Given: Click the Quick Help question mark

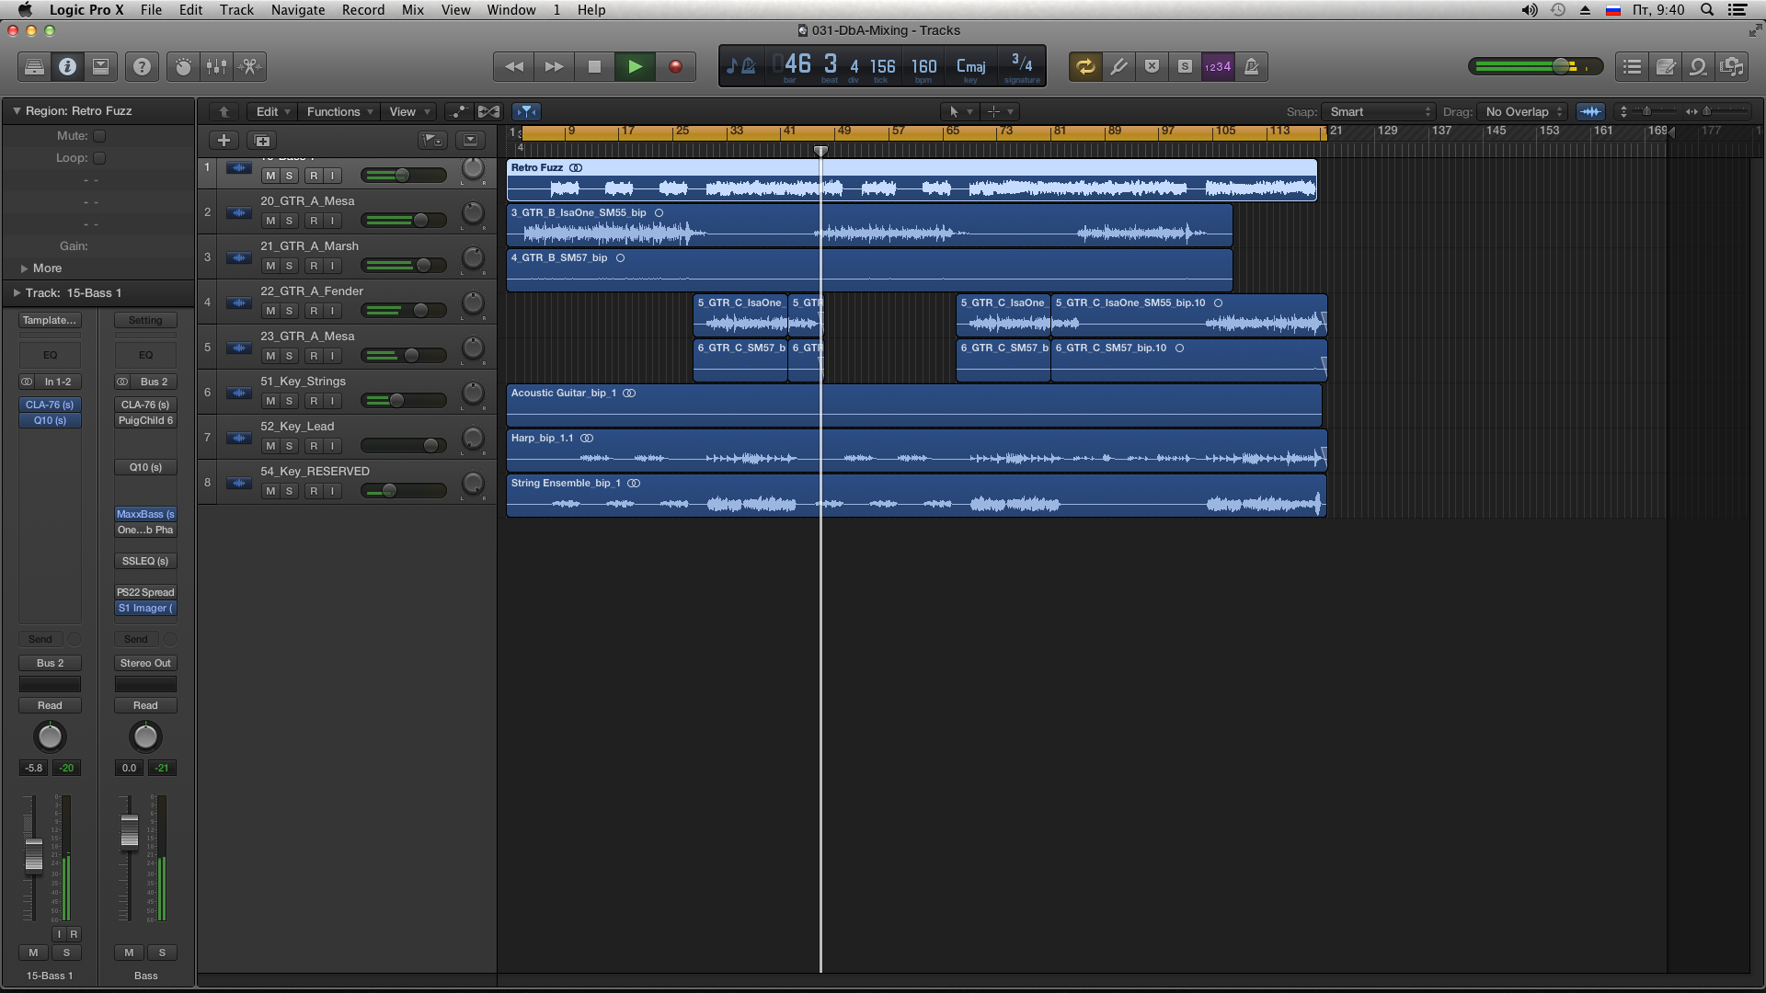Looking at the screenshot, I should 142,66.
